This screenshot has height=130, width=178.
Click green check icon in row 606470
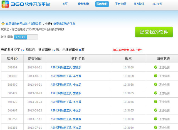coord(155,102)
